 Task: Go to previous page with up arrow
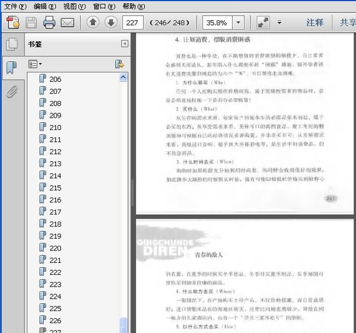pos(93,23)
